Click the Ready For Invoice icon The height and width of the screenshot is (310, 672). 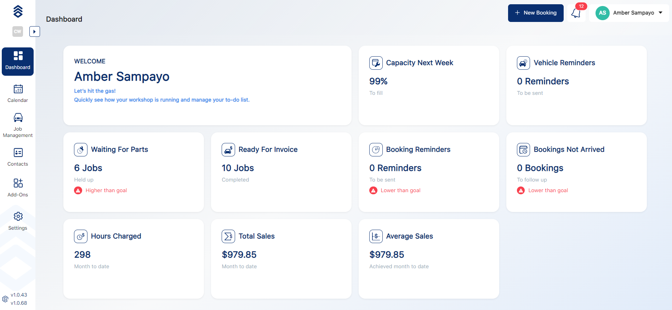coord(228,150)
